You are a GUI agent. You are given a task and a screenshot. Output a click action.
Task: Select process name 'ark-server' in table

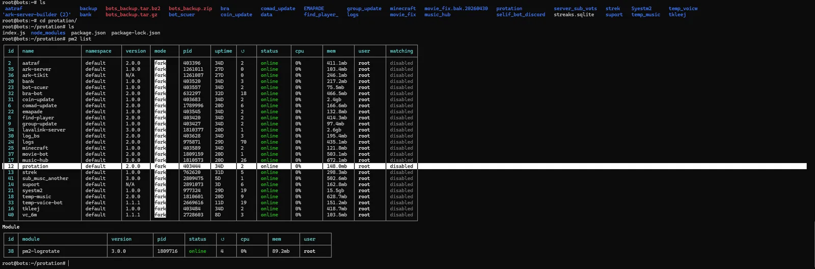37,69
